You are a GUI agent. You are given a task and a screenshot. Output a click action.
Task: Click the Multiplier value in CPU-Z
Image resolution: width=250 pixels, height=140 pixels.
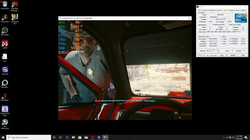click(x=213, y=41)
